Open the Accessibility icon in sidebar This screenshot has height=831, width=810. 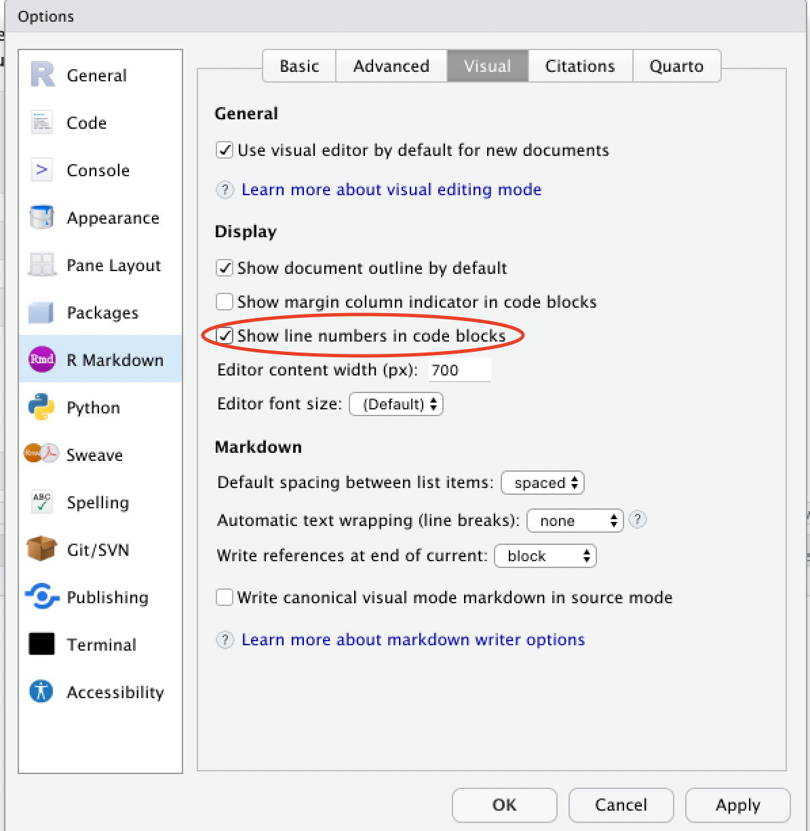[41, 691]
